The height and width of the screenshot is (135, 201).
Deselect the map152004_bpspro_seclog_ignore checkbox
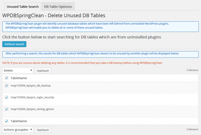[x=7, y=109]
